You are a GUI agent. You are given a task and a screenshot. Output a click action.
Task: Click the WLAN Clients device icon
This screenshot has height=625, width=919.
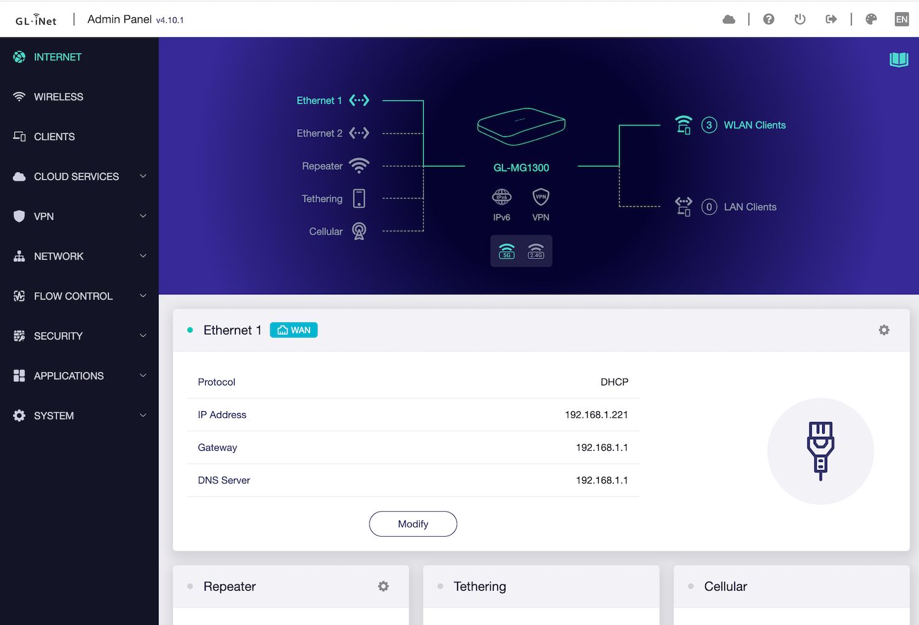(x=684, y=125)
